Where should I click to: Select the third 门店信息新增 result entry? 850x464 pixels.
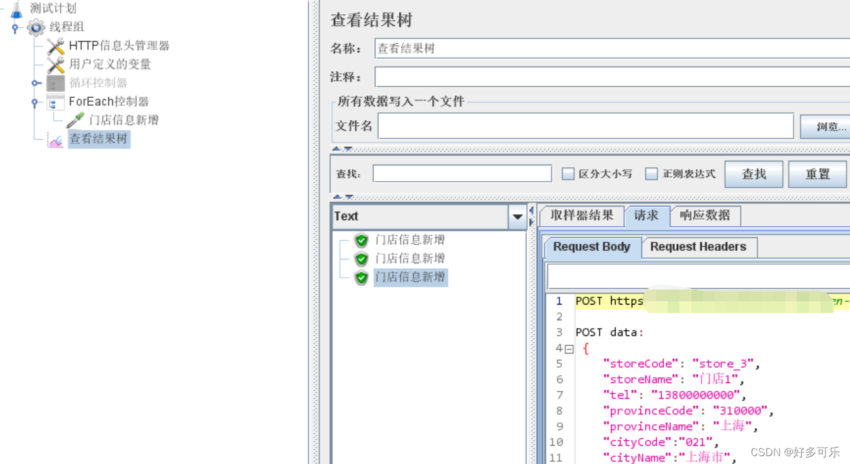point(410,278)
